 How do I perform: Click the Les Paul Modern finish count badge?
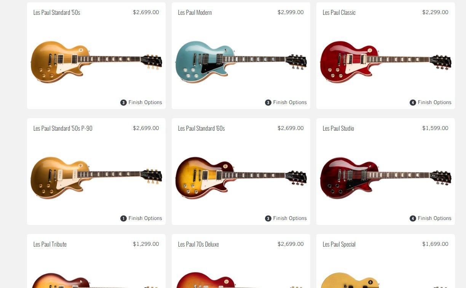tap(268, 103)
